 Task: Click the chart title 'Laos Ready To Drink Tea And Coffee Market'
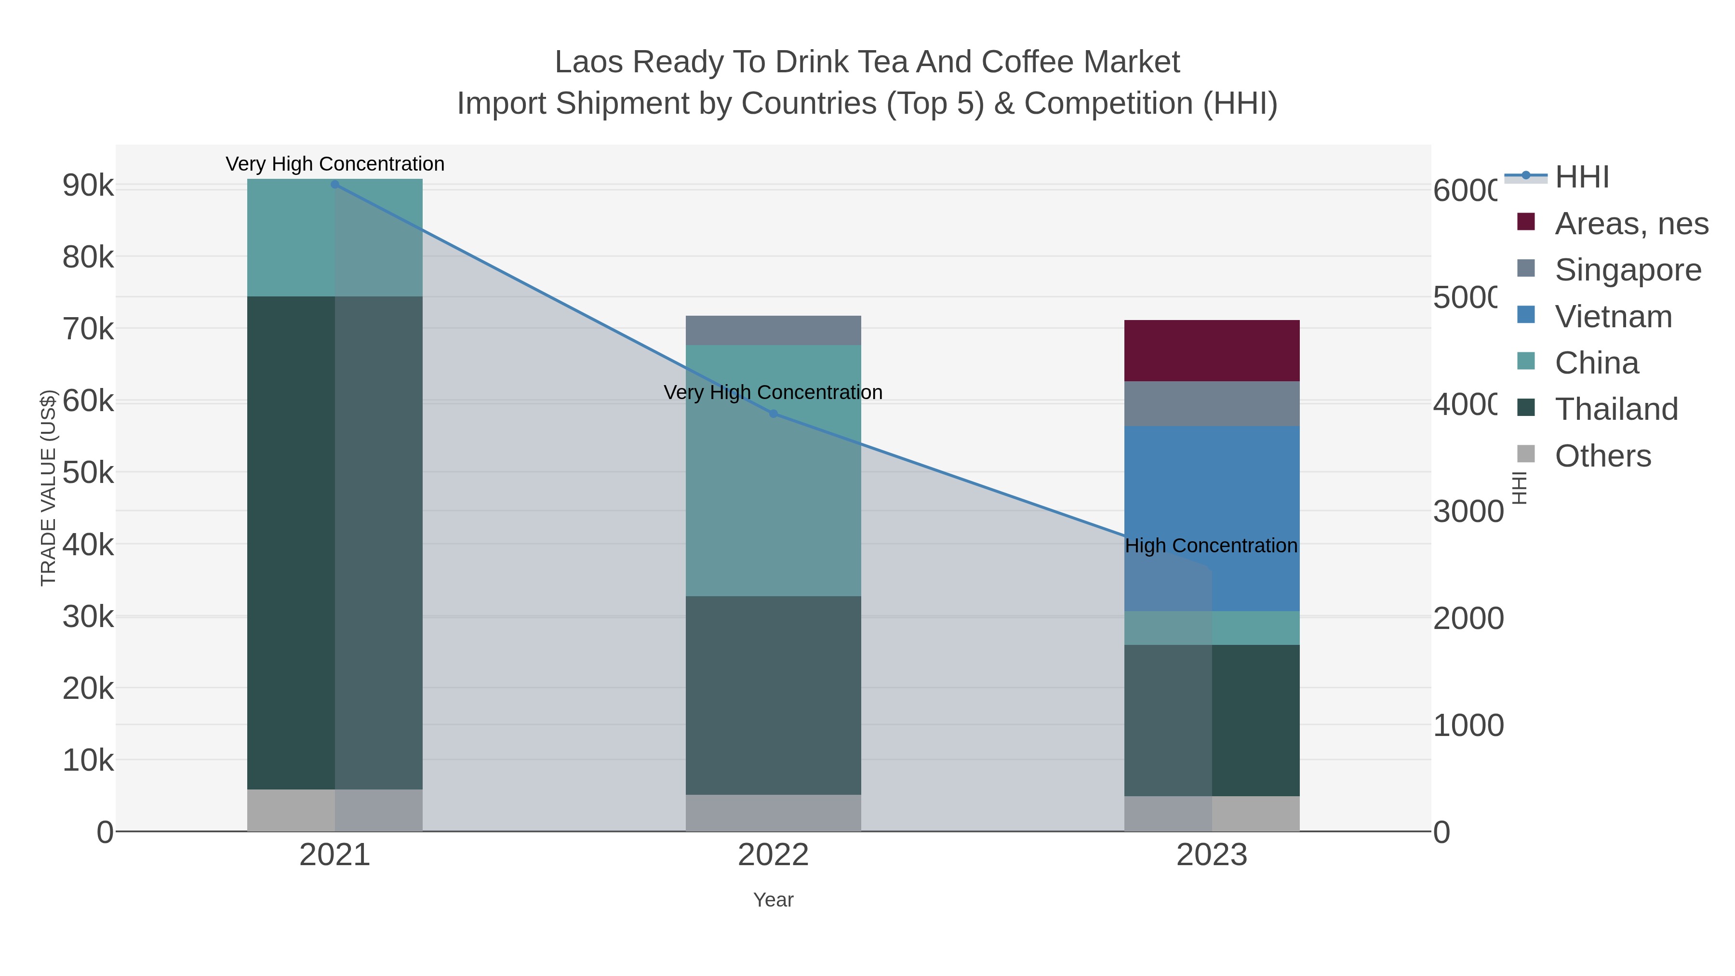click(867, 62)
